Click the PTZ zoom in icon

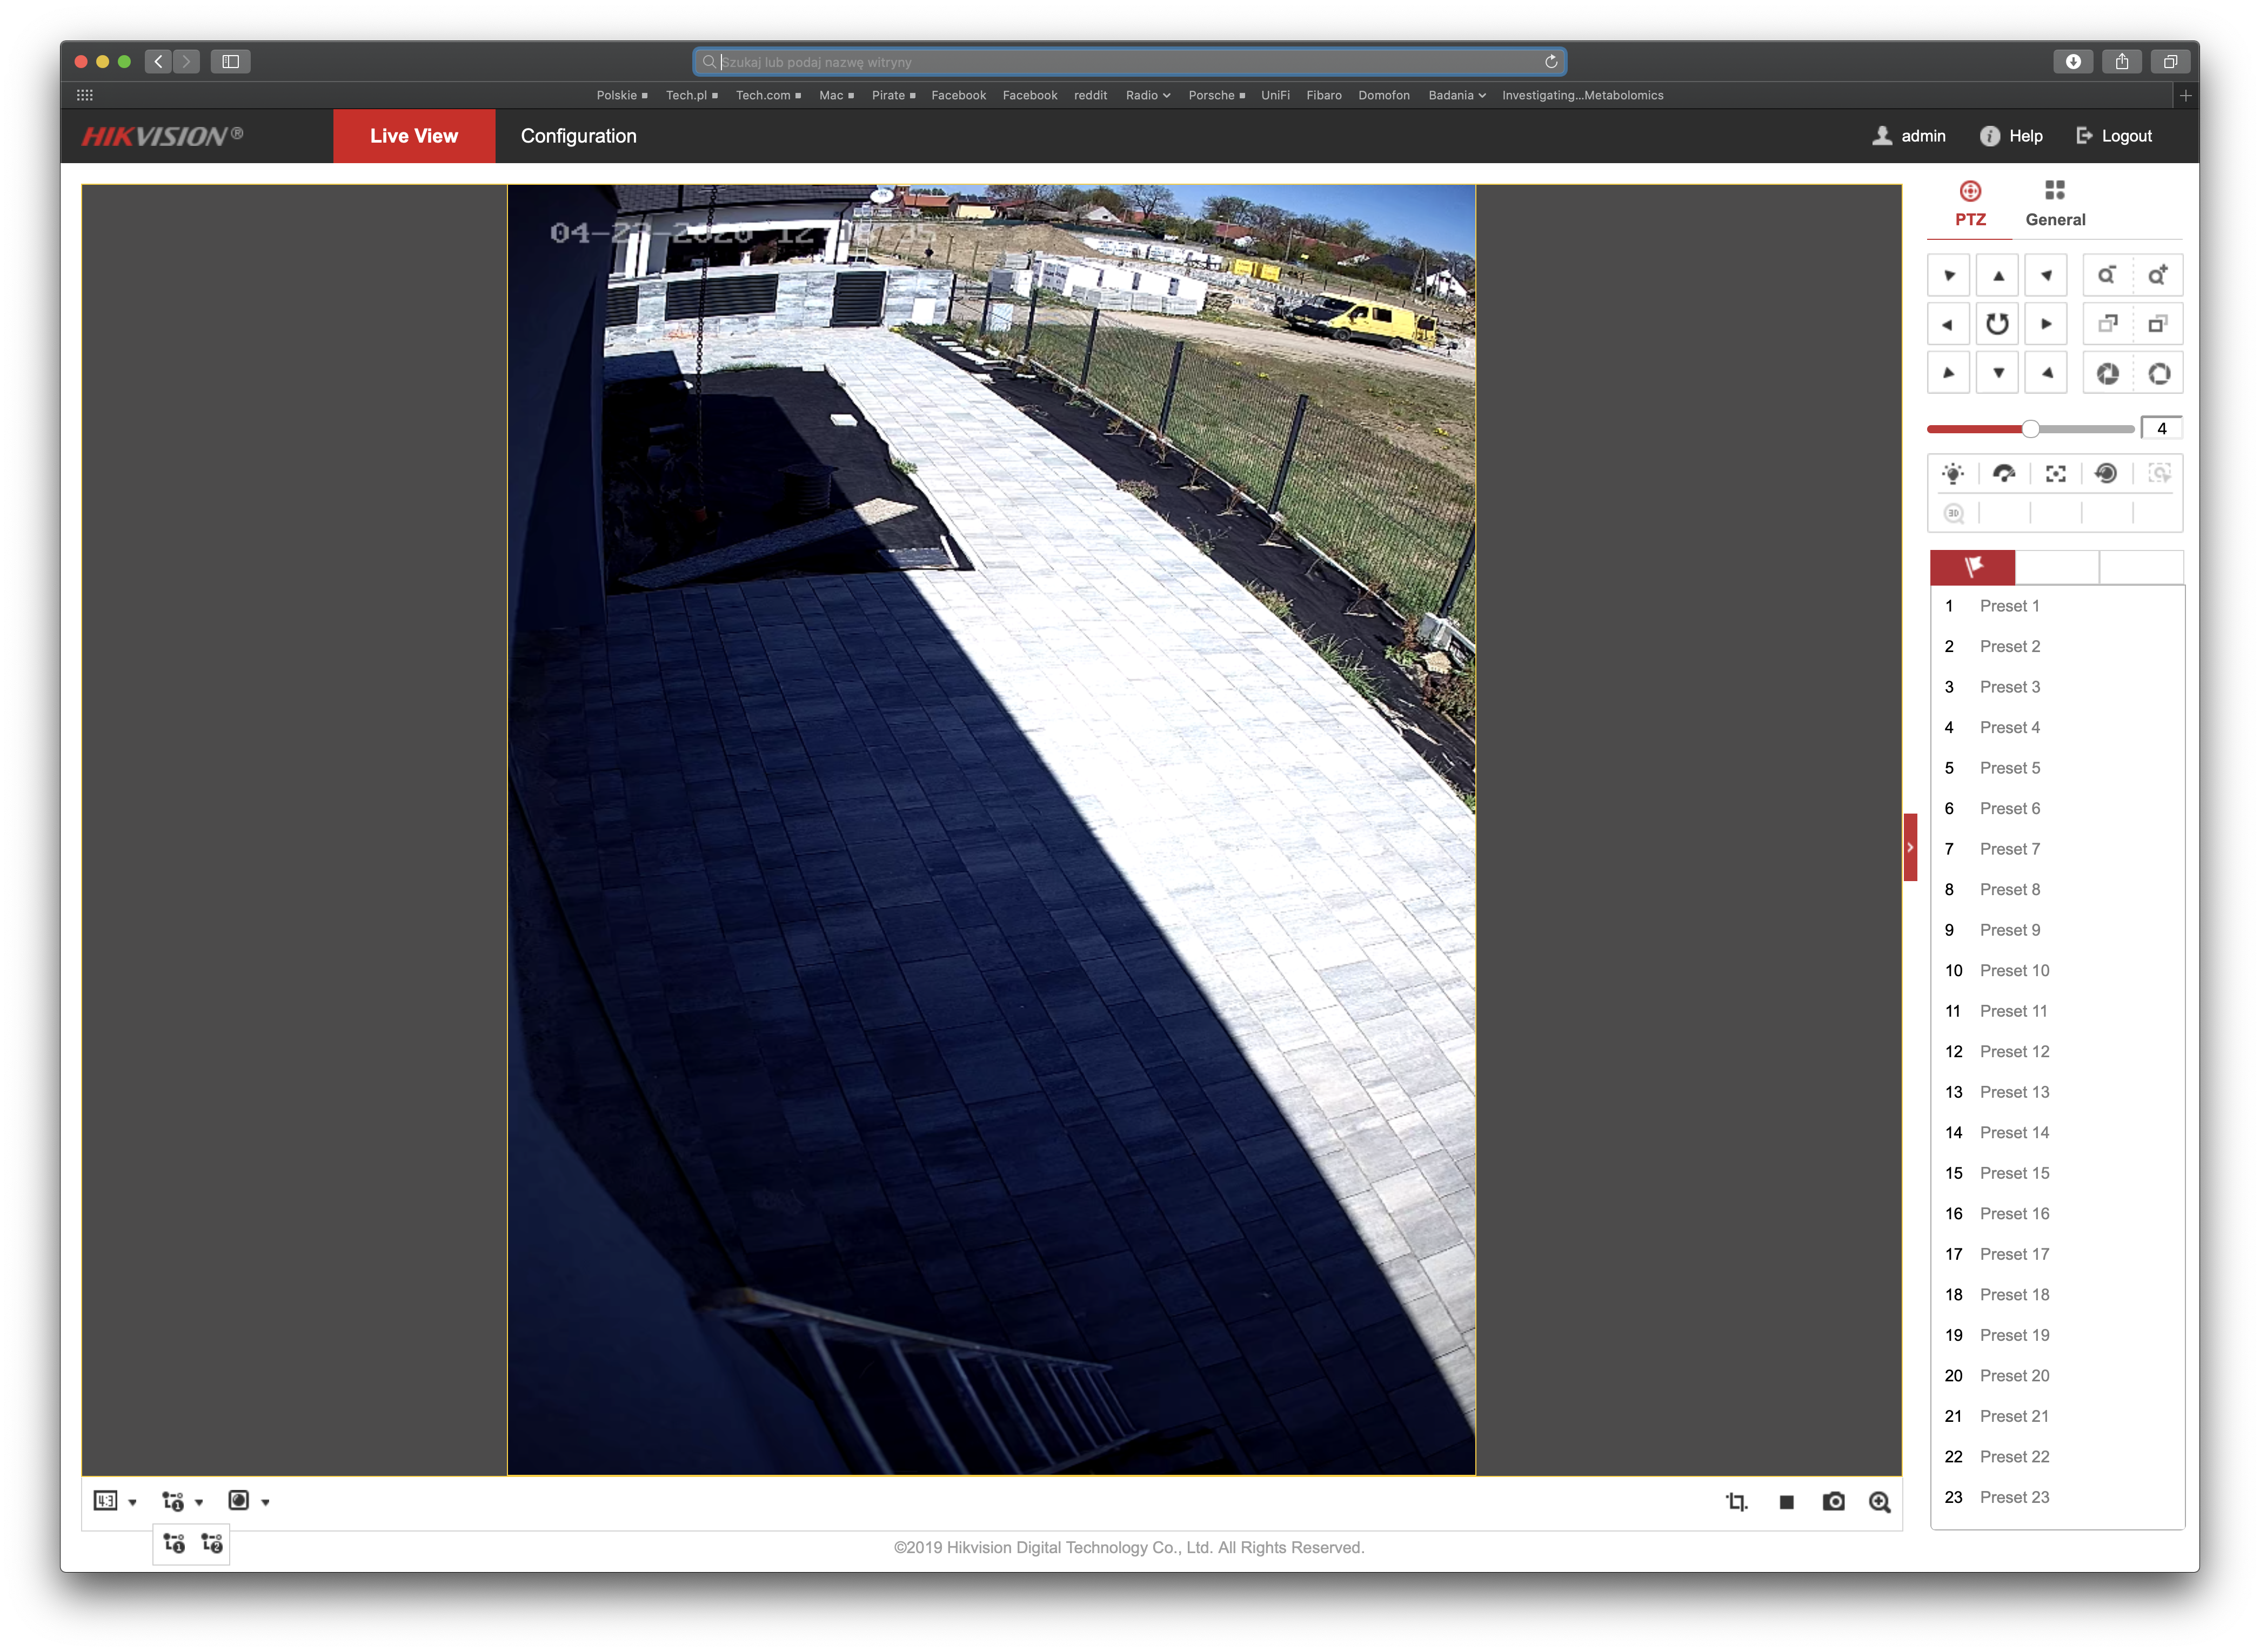coord(2158,275)
